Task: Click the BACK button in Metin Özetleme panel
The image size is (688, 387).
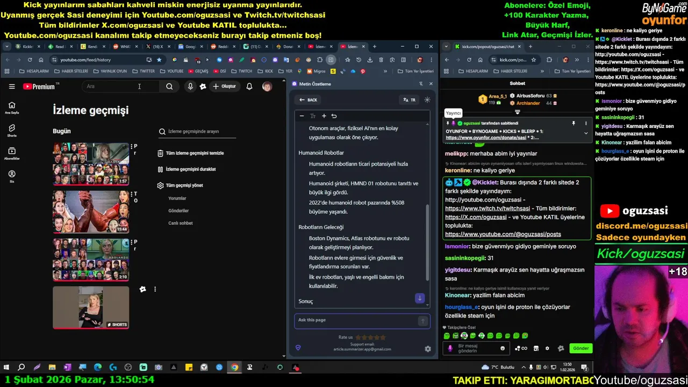Action: click(x=308, y=100)
